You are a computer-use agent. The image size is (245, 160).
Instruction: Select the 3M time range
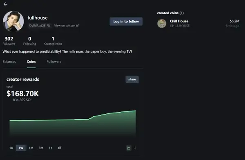click(x=41, y=148)
